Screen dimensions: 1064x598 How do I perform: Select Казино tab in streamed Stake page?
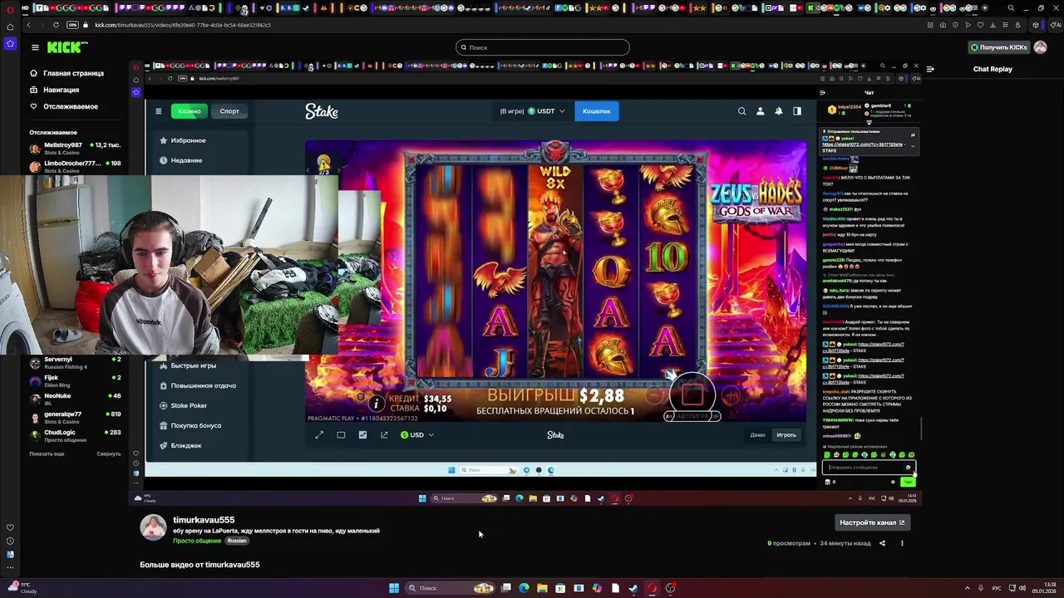point(189,111)
